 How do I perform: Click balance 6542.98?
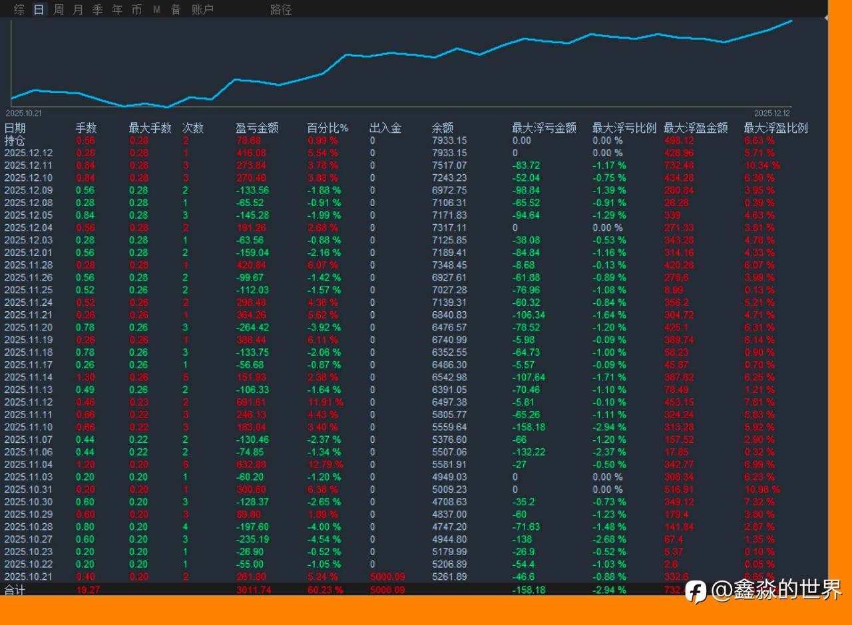pos(449,377)
